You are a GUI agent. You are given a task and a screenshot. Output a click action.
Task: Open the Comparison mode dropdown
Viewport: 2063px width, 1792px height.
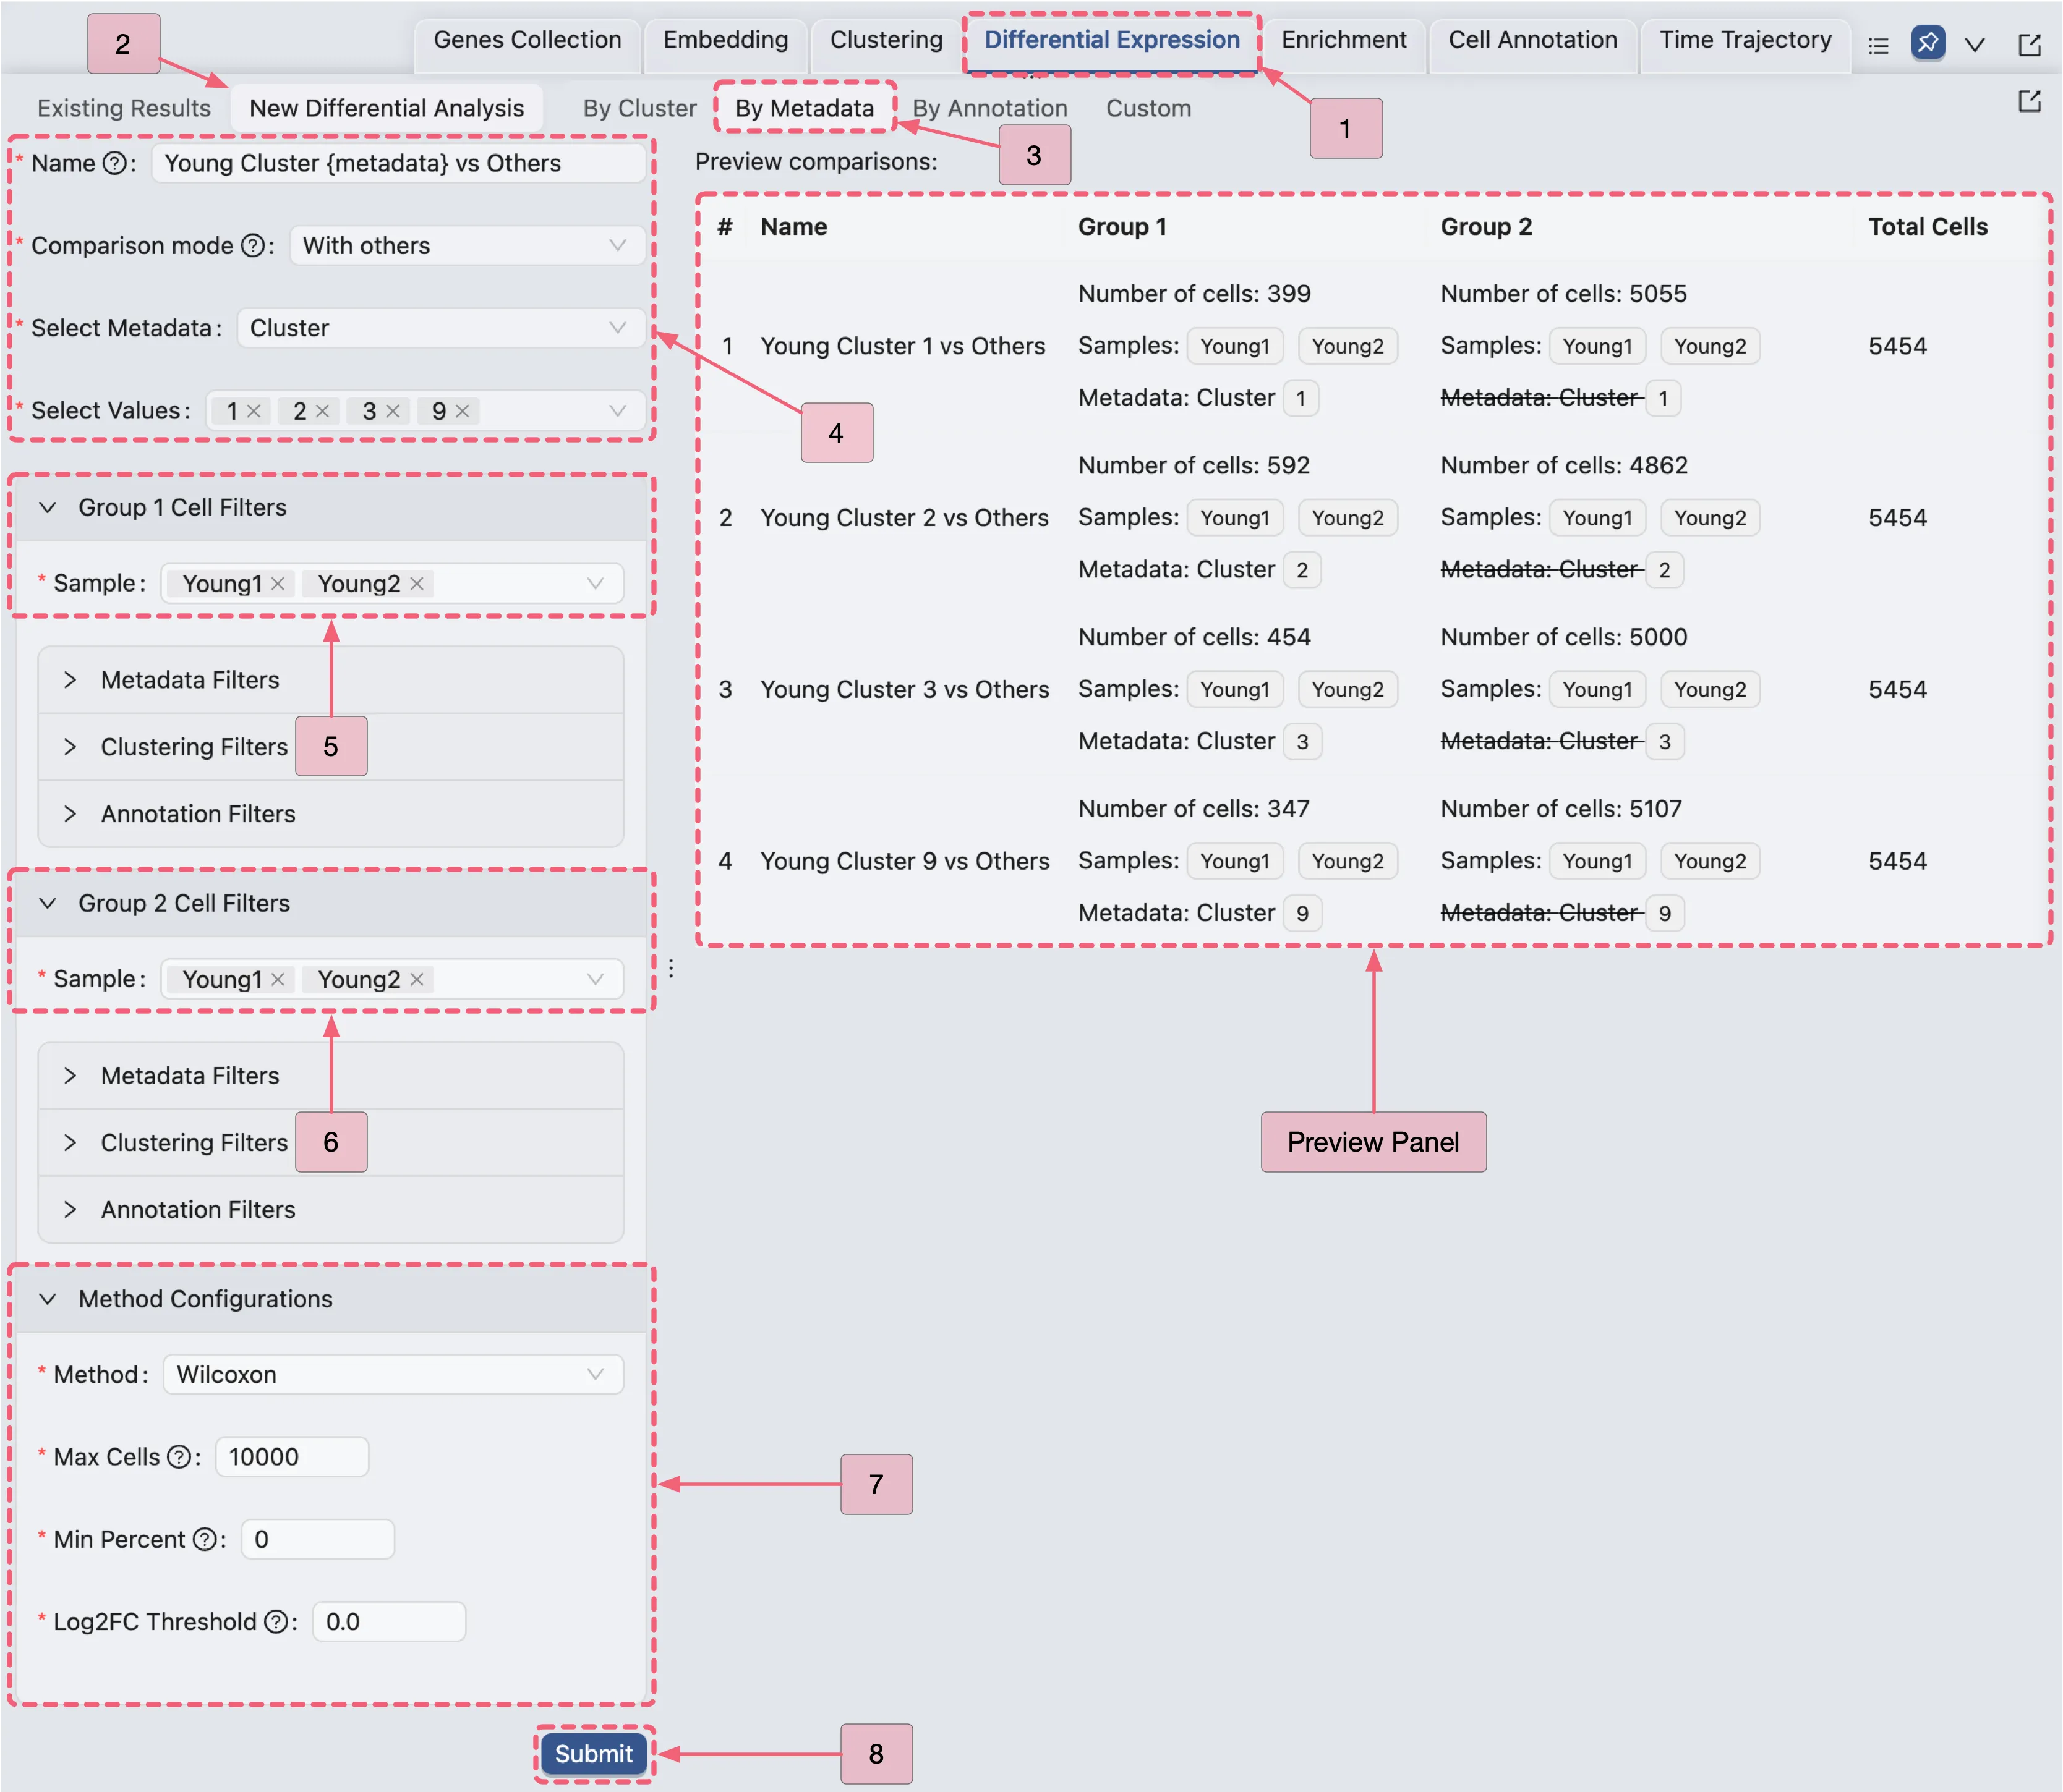coord(466,246)
